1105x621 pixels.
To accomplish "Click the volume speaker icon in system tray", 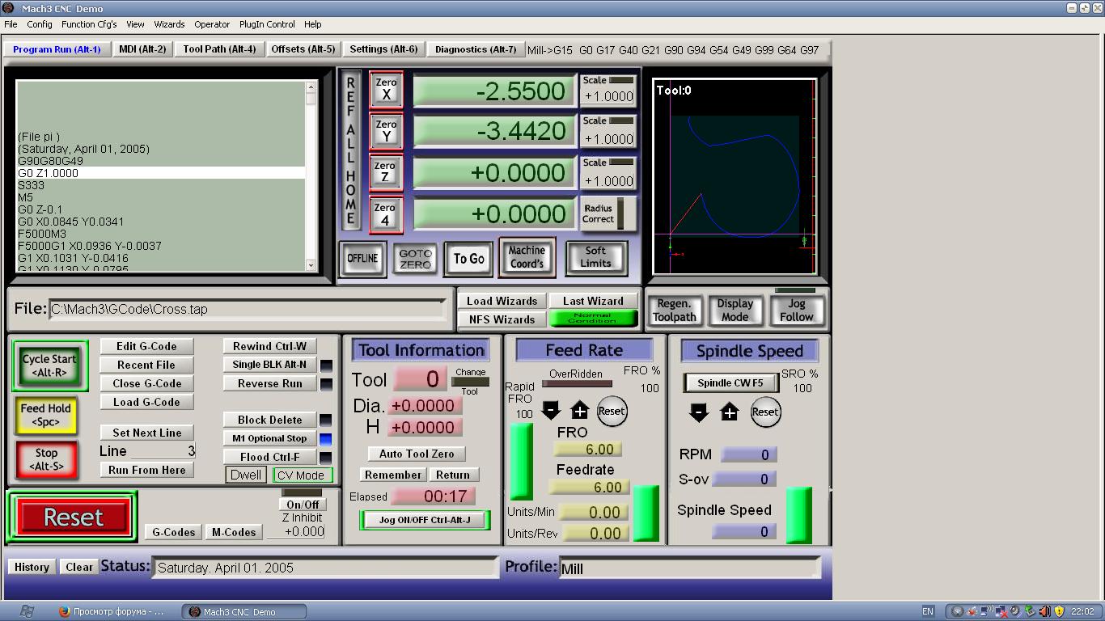I will point(1044,611).
